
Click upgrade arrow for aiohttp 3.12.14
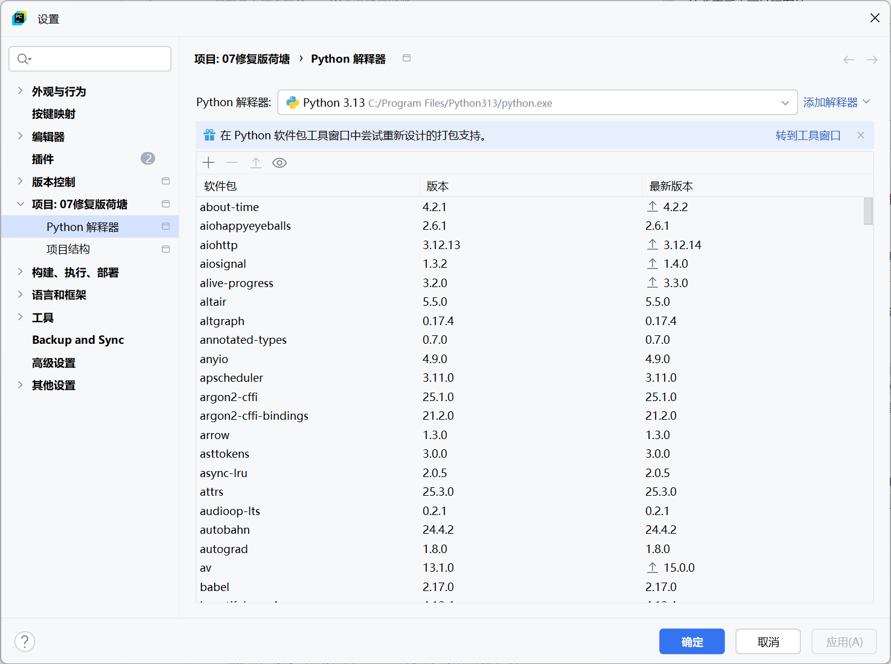[653, 244]
